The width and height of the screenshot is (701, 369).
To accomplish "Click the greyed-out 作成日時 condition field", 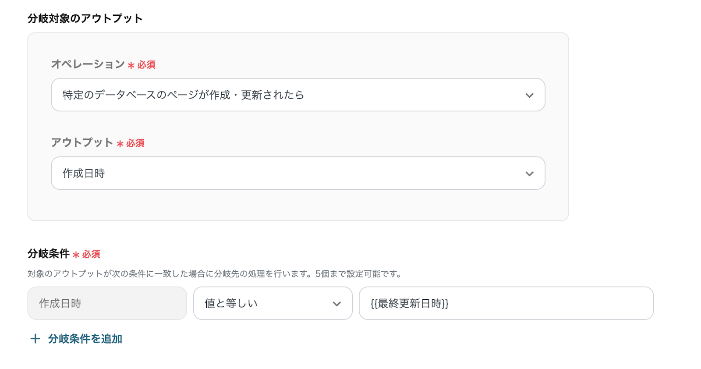I will click(x=107, y=304).
